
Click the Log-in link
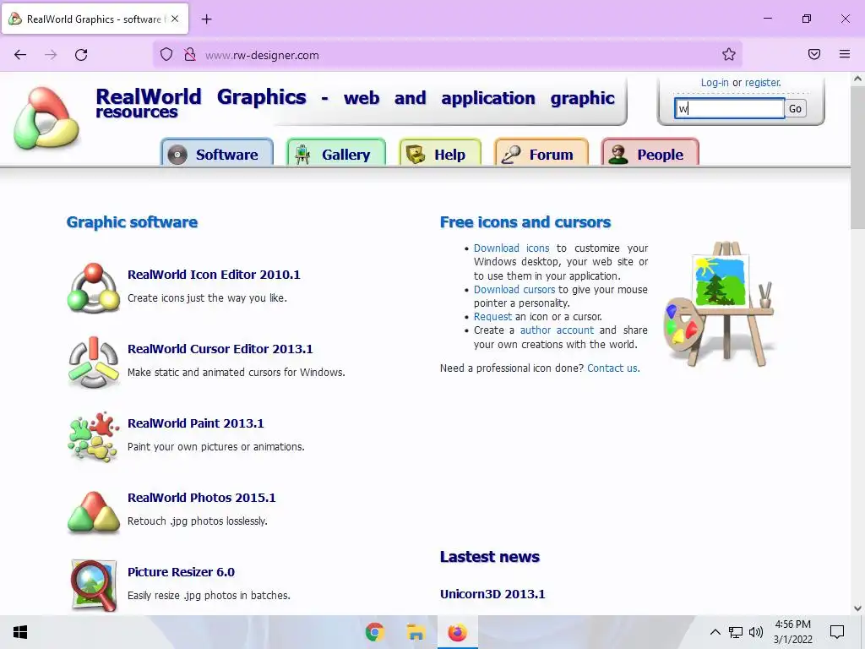[715, 83]
